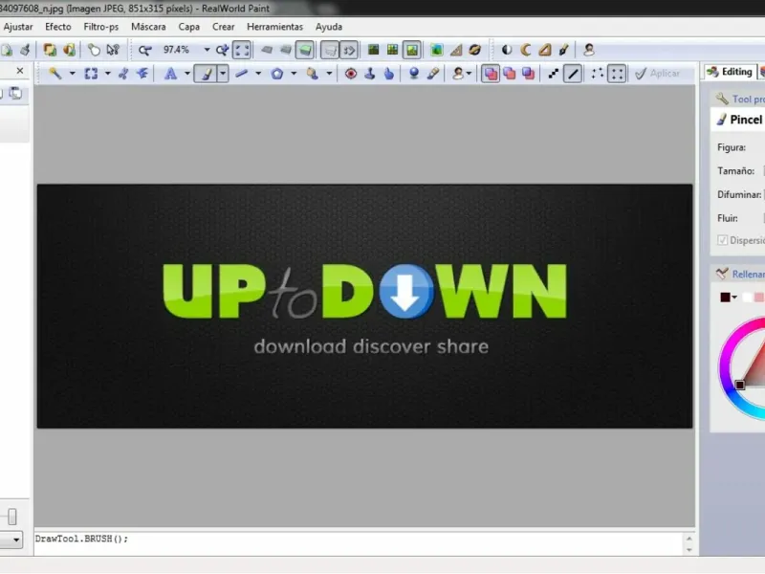The height and width of the screenshot is (574, 765).
Task: Toggle the Dispersión checkbox
Action: 723,240
